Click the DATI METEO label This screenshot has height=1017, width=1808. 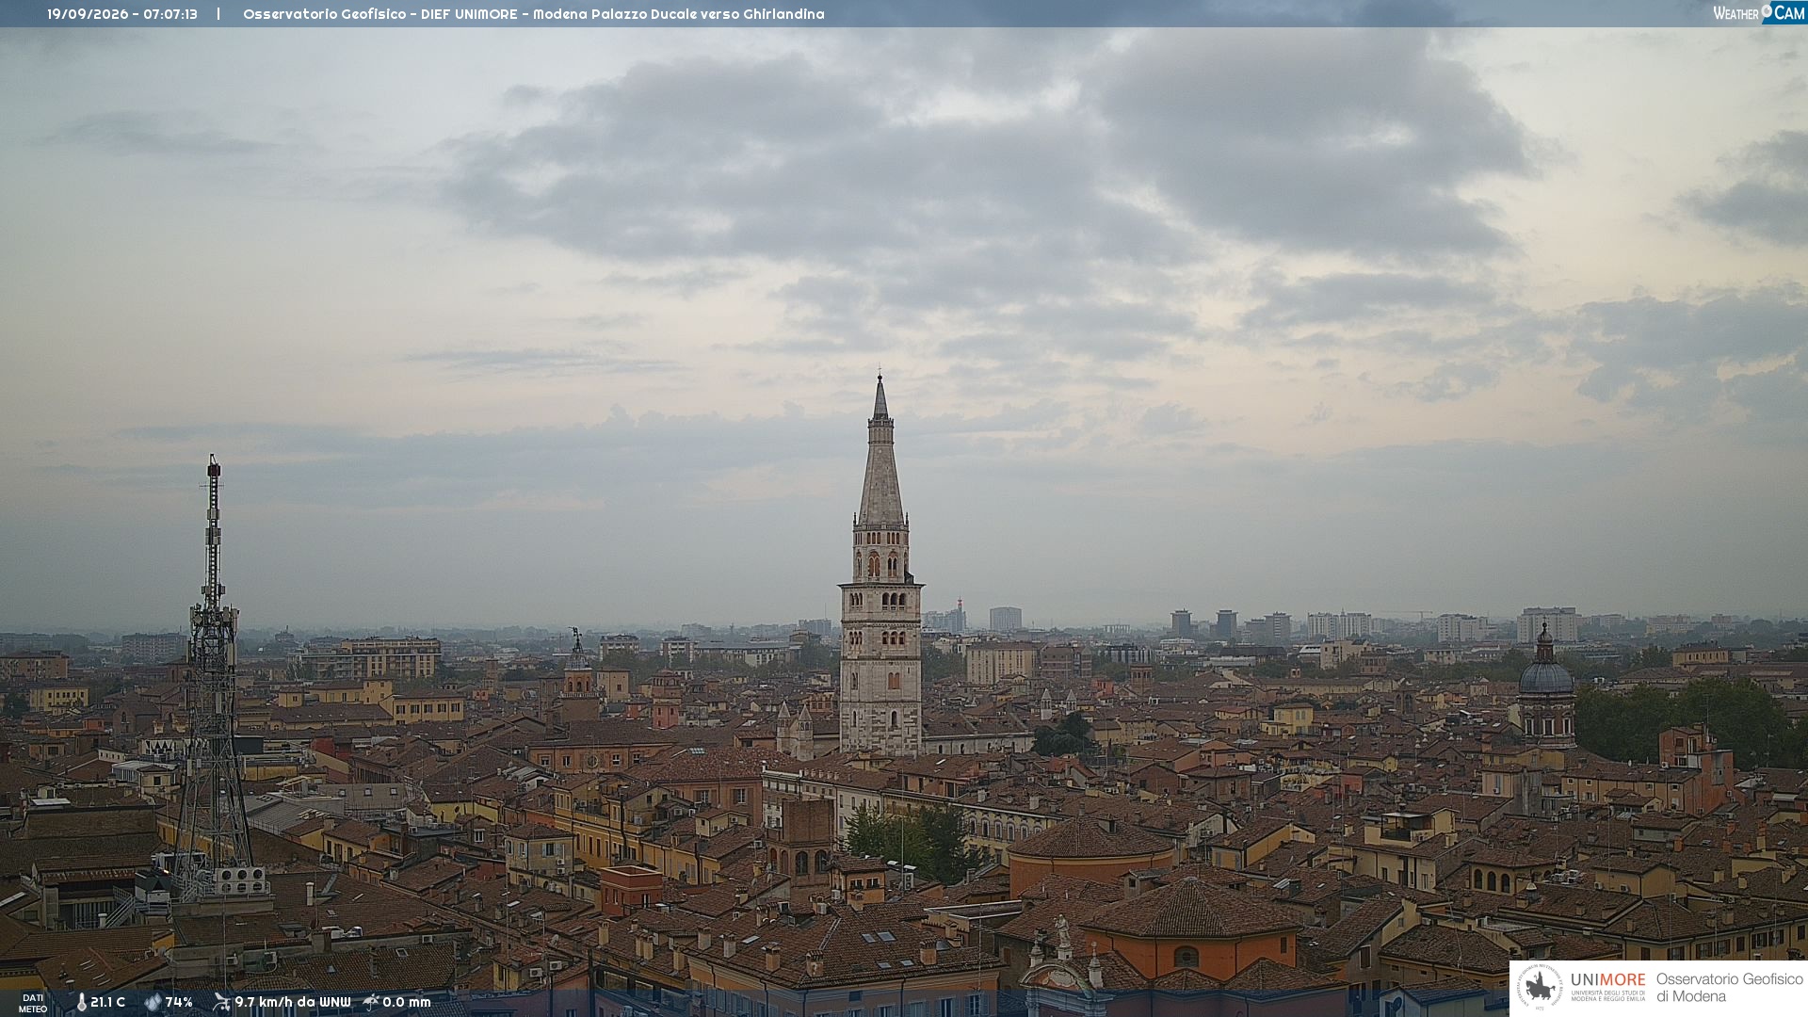coord(33,1003)
